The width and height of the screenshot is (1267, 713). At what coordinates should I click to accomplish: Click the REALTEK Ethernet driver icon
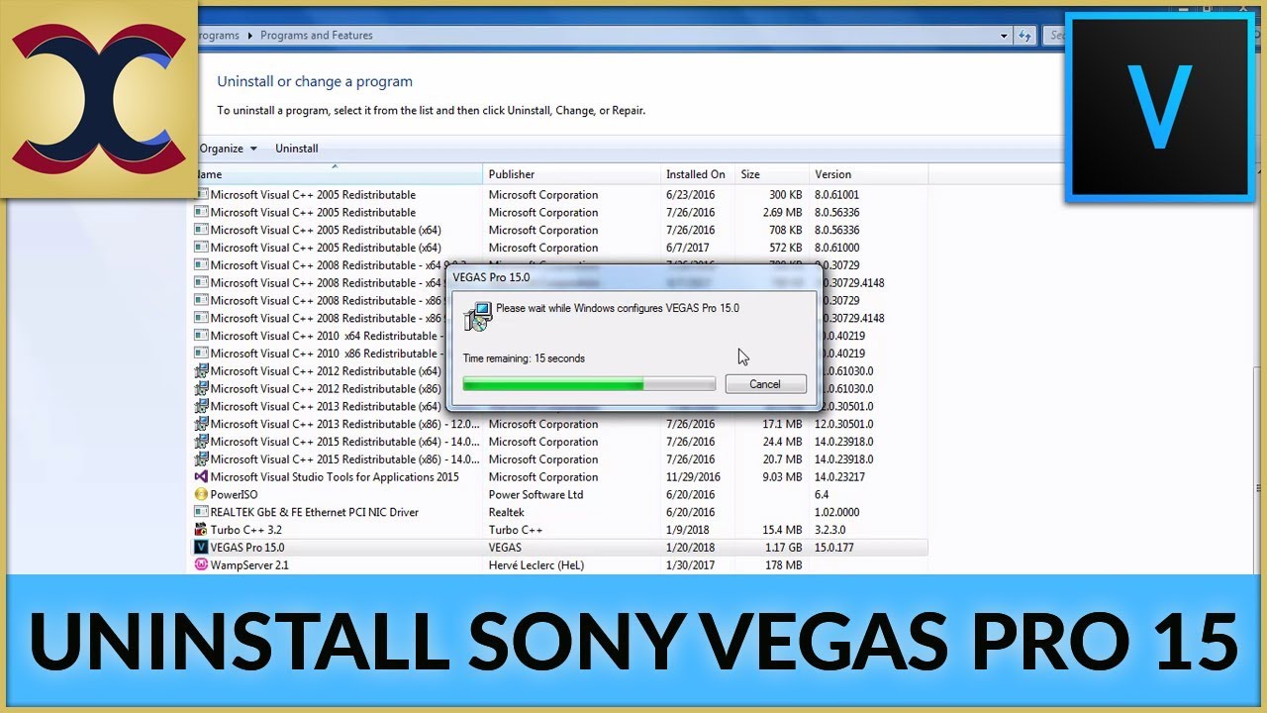click(x=202, y=512)
